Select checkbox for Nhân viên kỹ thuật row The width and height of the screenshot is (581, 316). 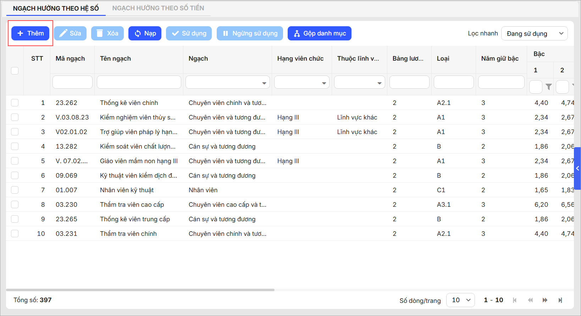[15, 190]
